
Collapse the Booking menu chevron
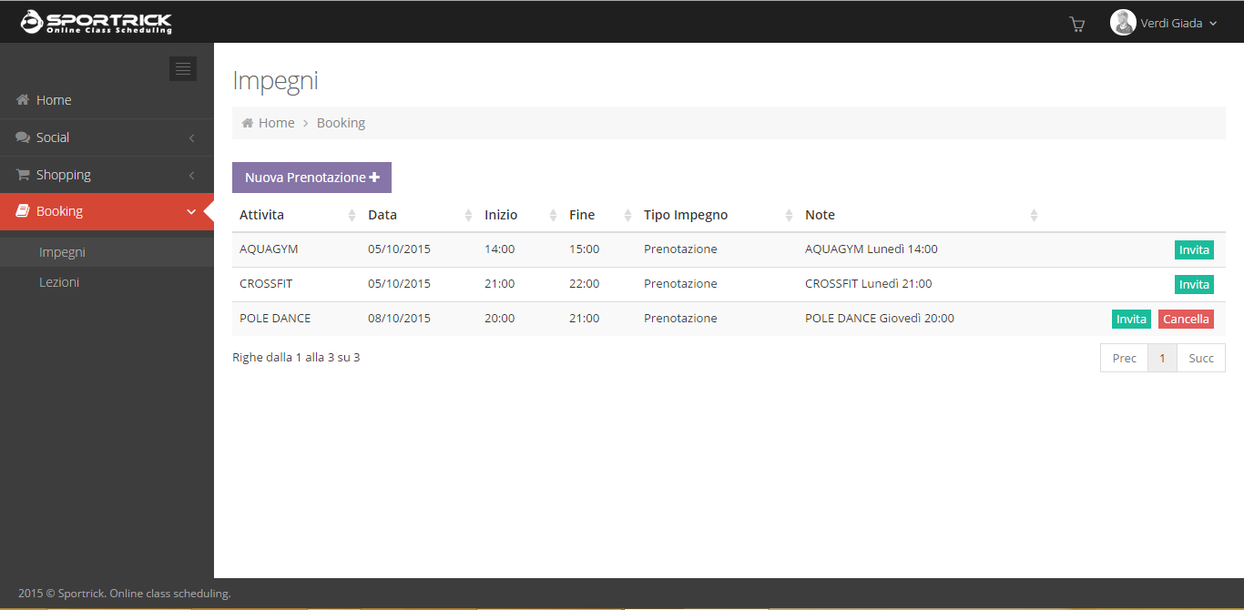(191, 212)
